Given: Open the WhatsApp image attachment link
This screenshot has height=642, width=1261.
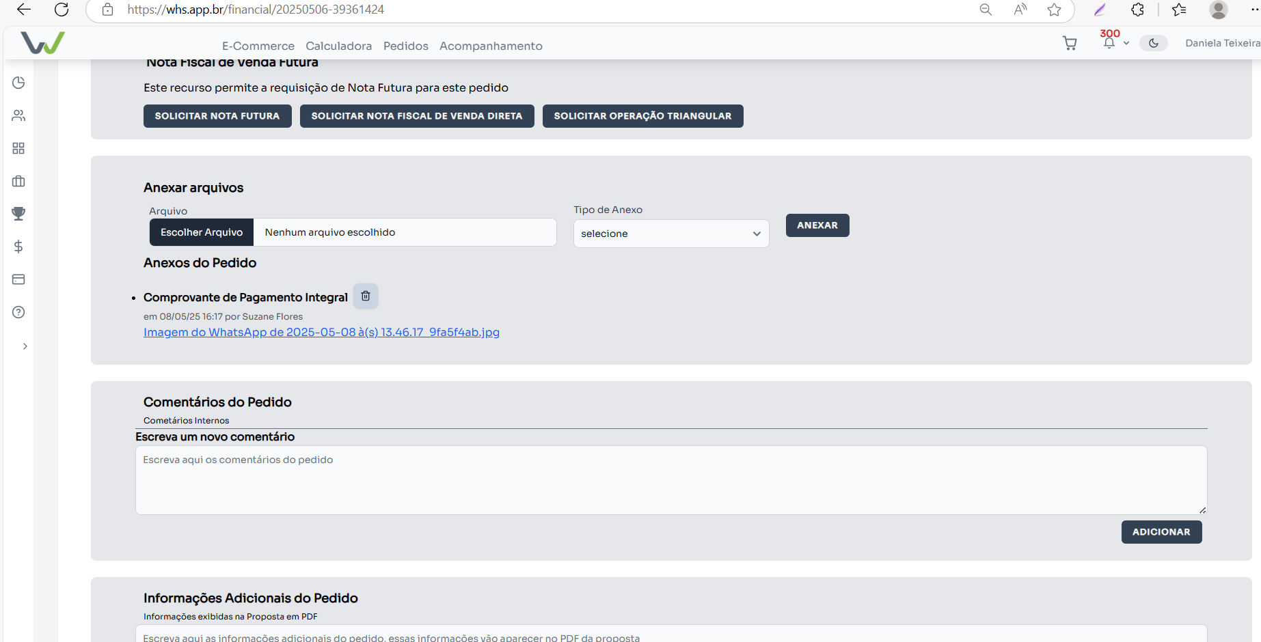Looking at the screenshot, I should tap(321, 333).
